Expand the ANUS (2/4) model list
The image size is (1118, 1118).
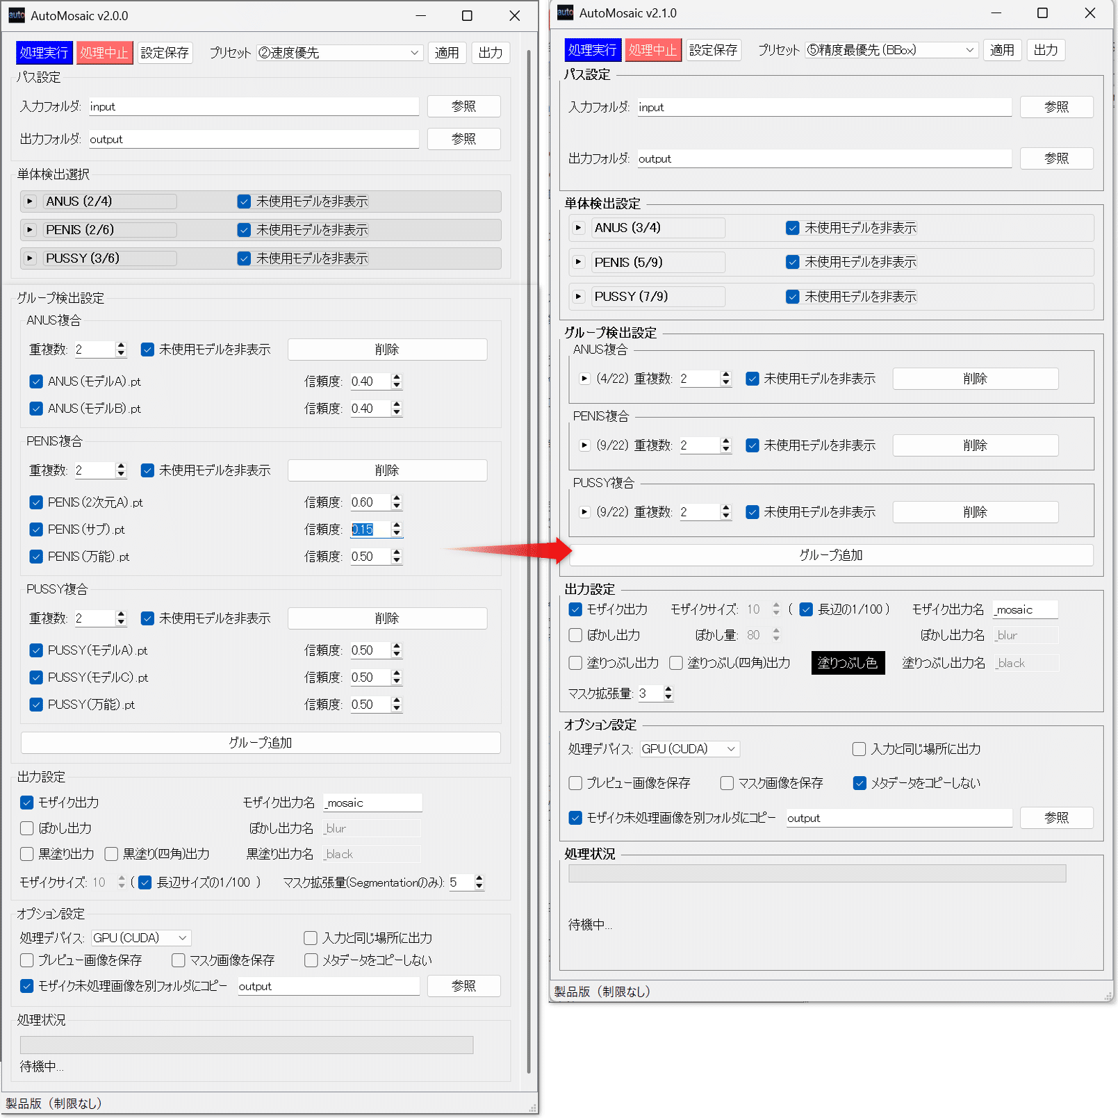[29, 201]
